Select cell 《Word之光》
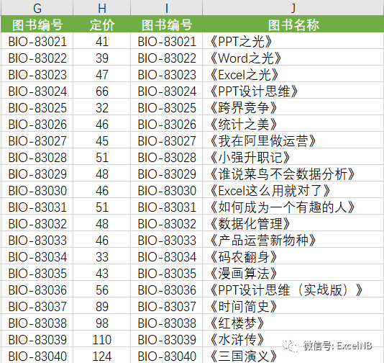 tap(293, 58)
